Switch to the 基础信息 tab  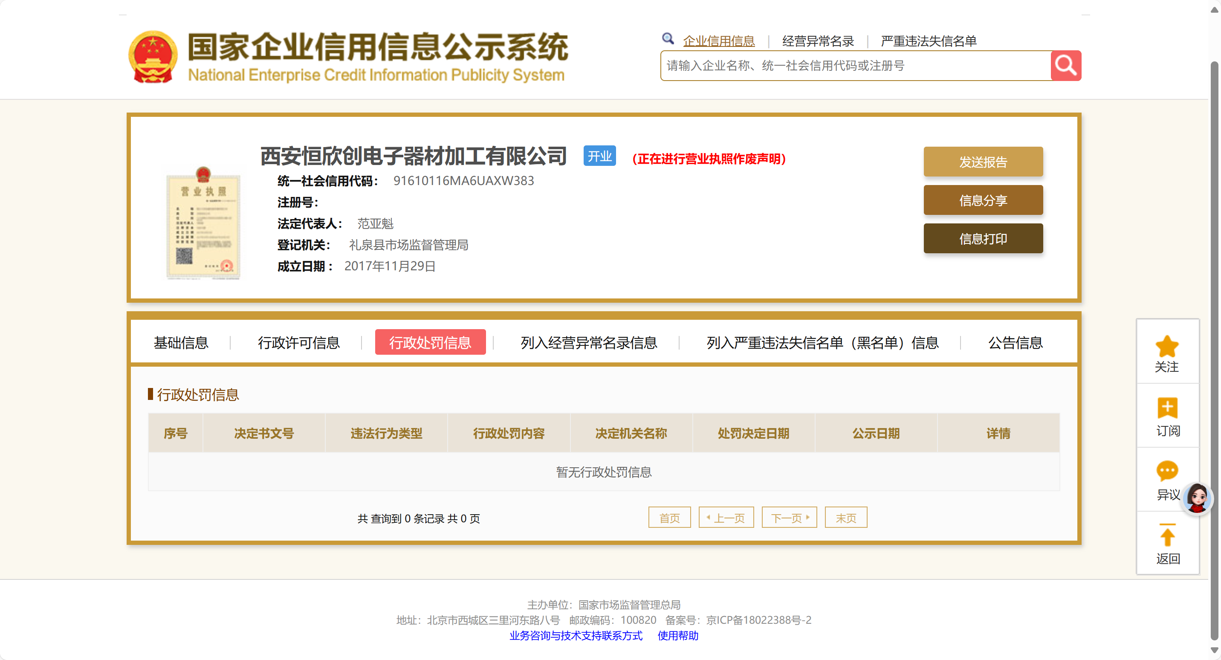[x=181, y=342]
